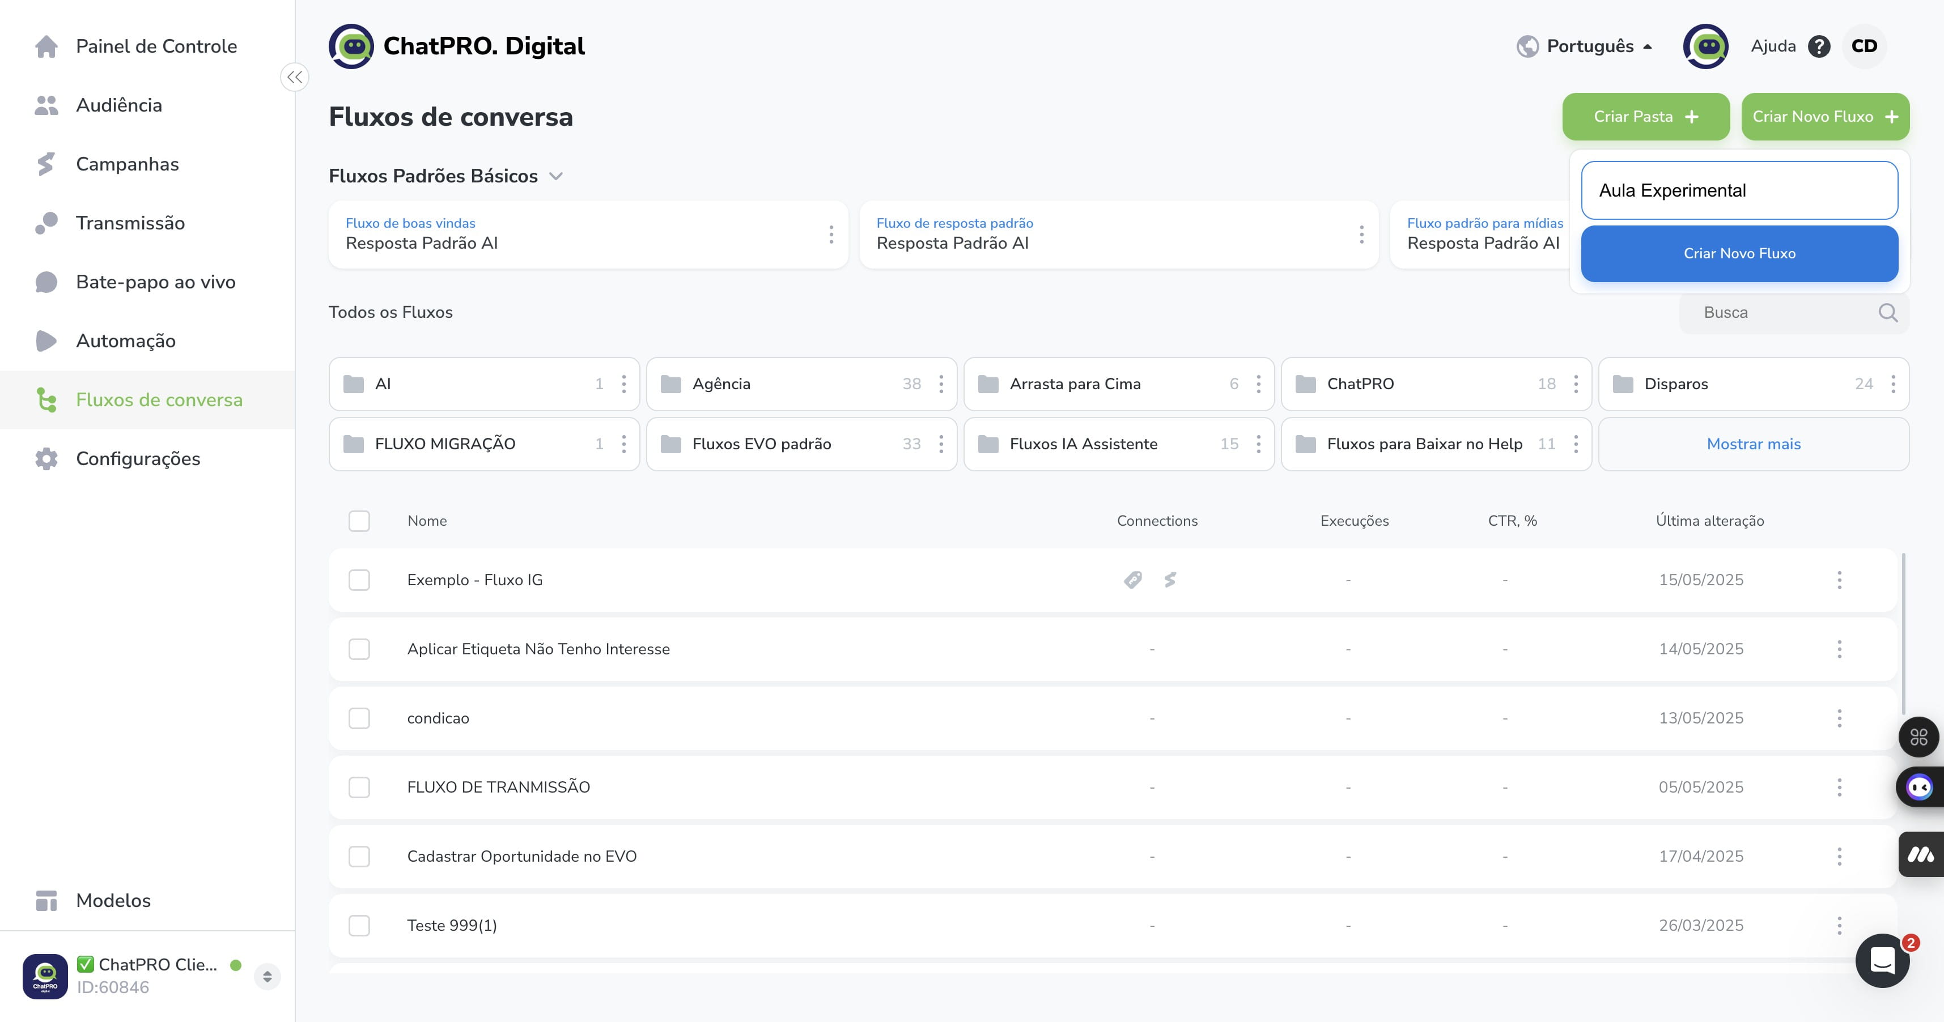Open the dark floating widget with slanted stripes
This screenshot has width=1944, height=1022.
point(1921,854)
